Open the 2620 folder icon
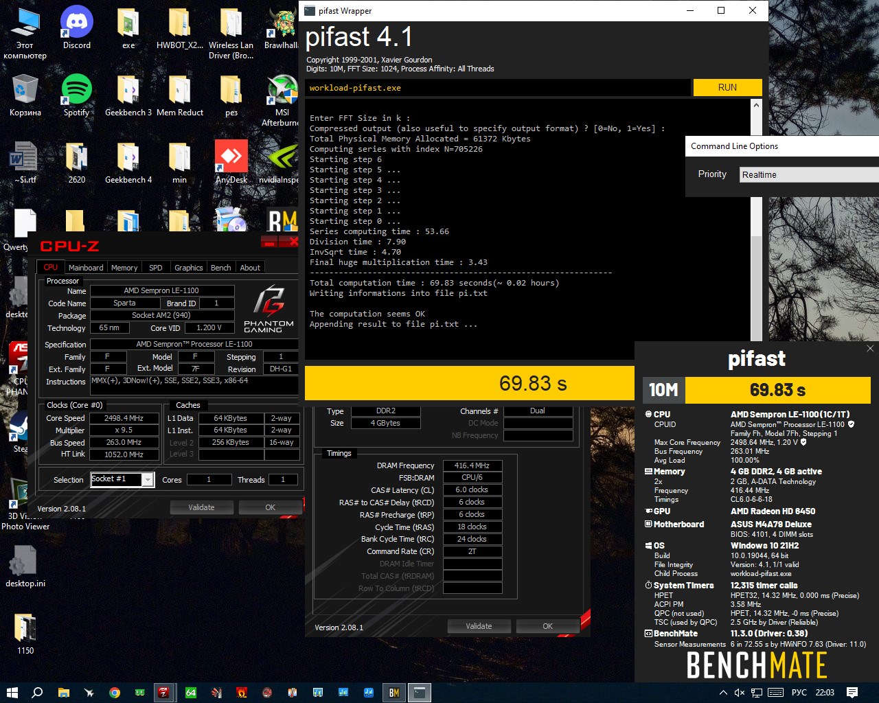 77,163
